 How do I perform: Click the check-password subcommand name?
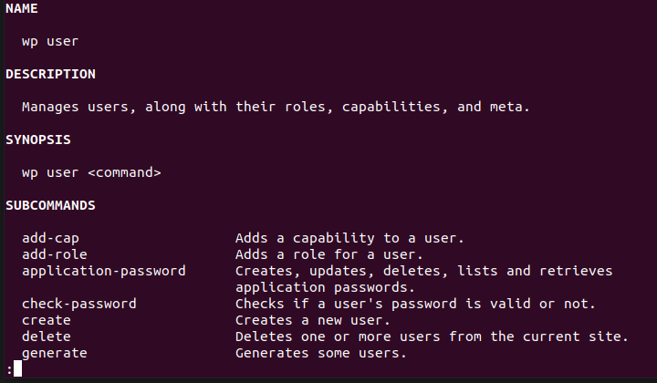(79, 304)
